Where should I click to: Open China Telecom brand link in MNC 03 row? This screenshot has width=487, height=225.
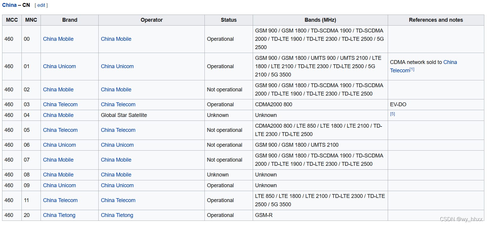point(60,104)
